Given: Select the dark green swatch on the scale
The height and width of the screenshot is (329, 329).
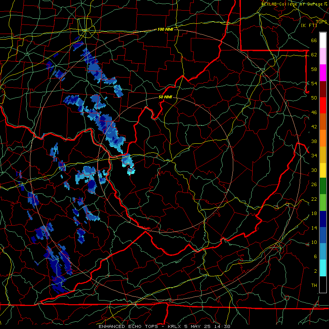Looking at the screenshot, I should point(323,186).
